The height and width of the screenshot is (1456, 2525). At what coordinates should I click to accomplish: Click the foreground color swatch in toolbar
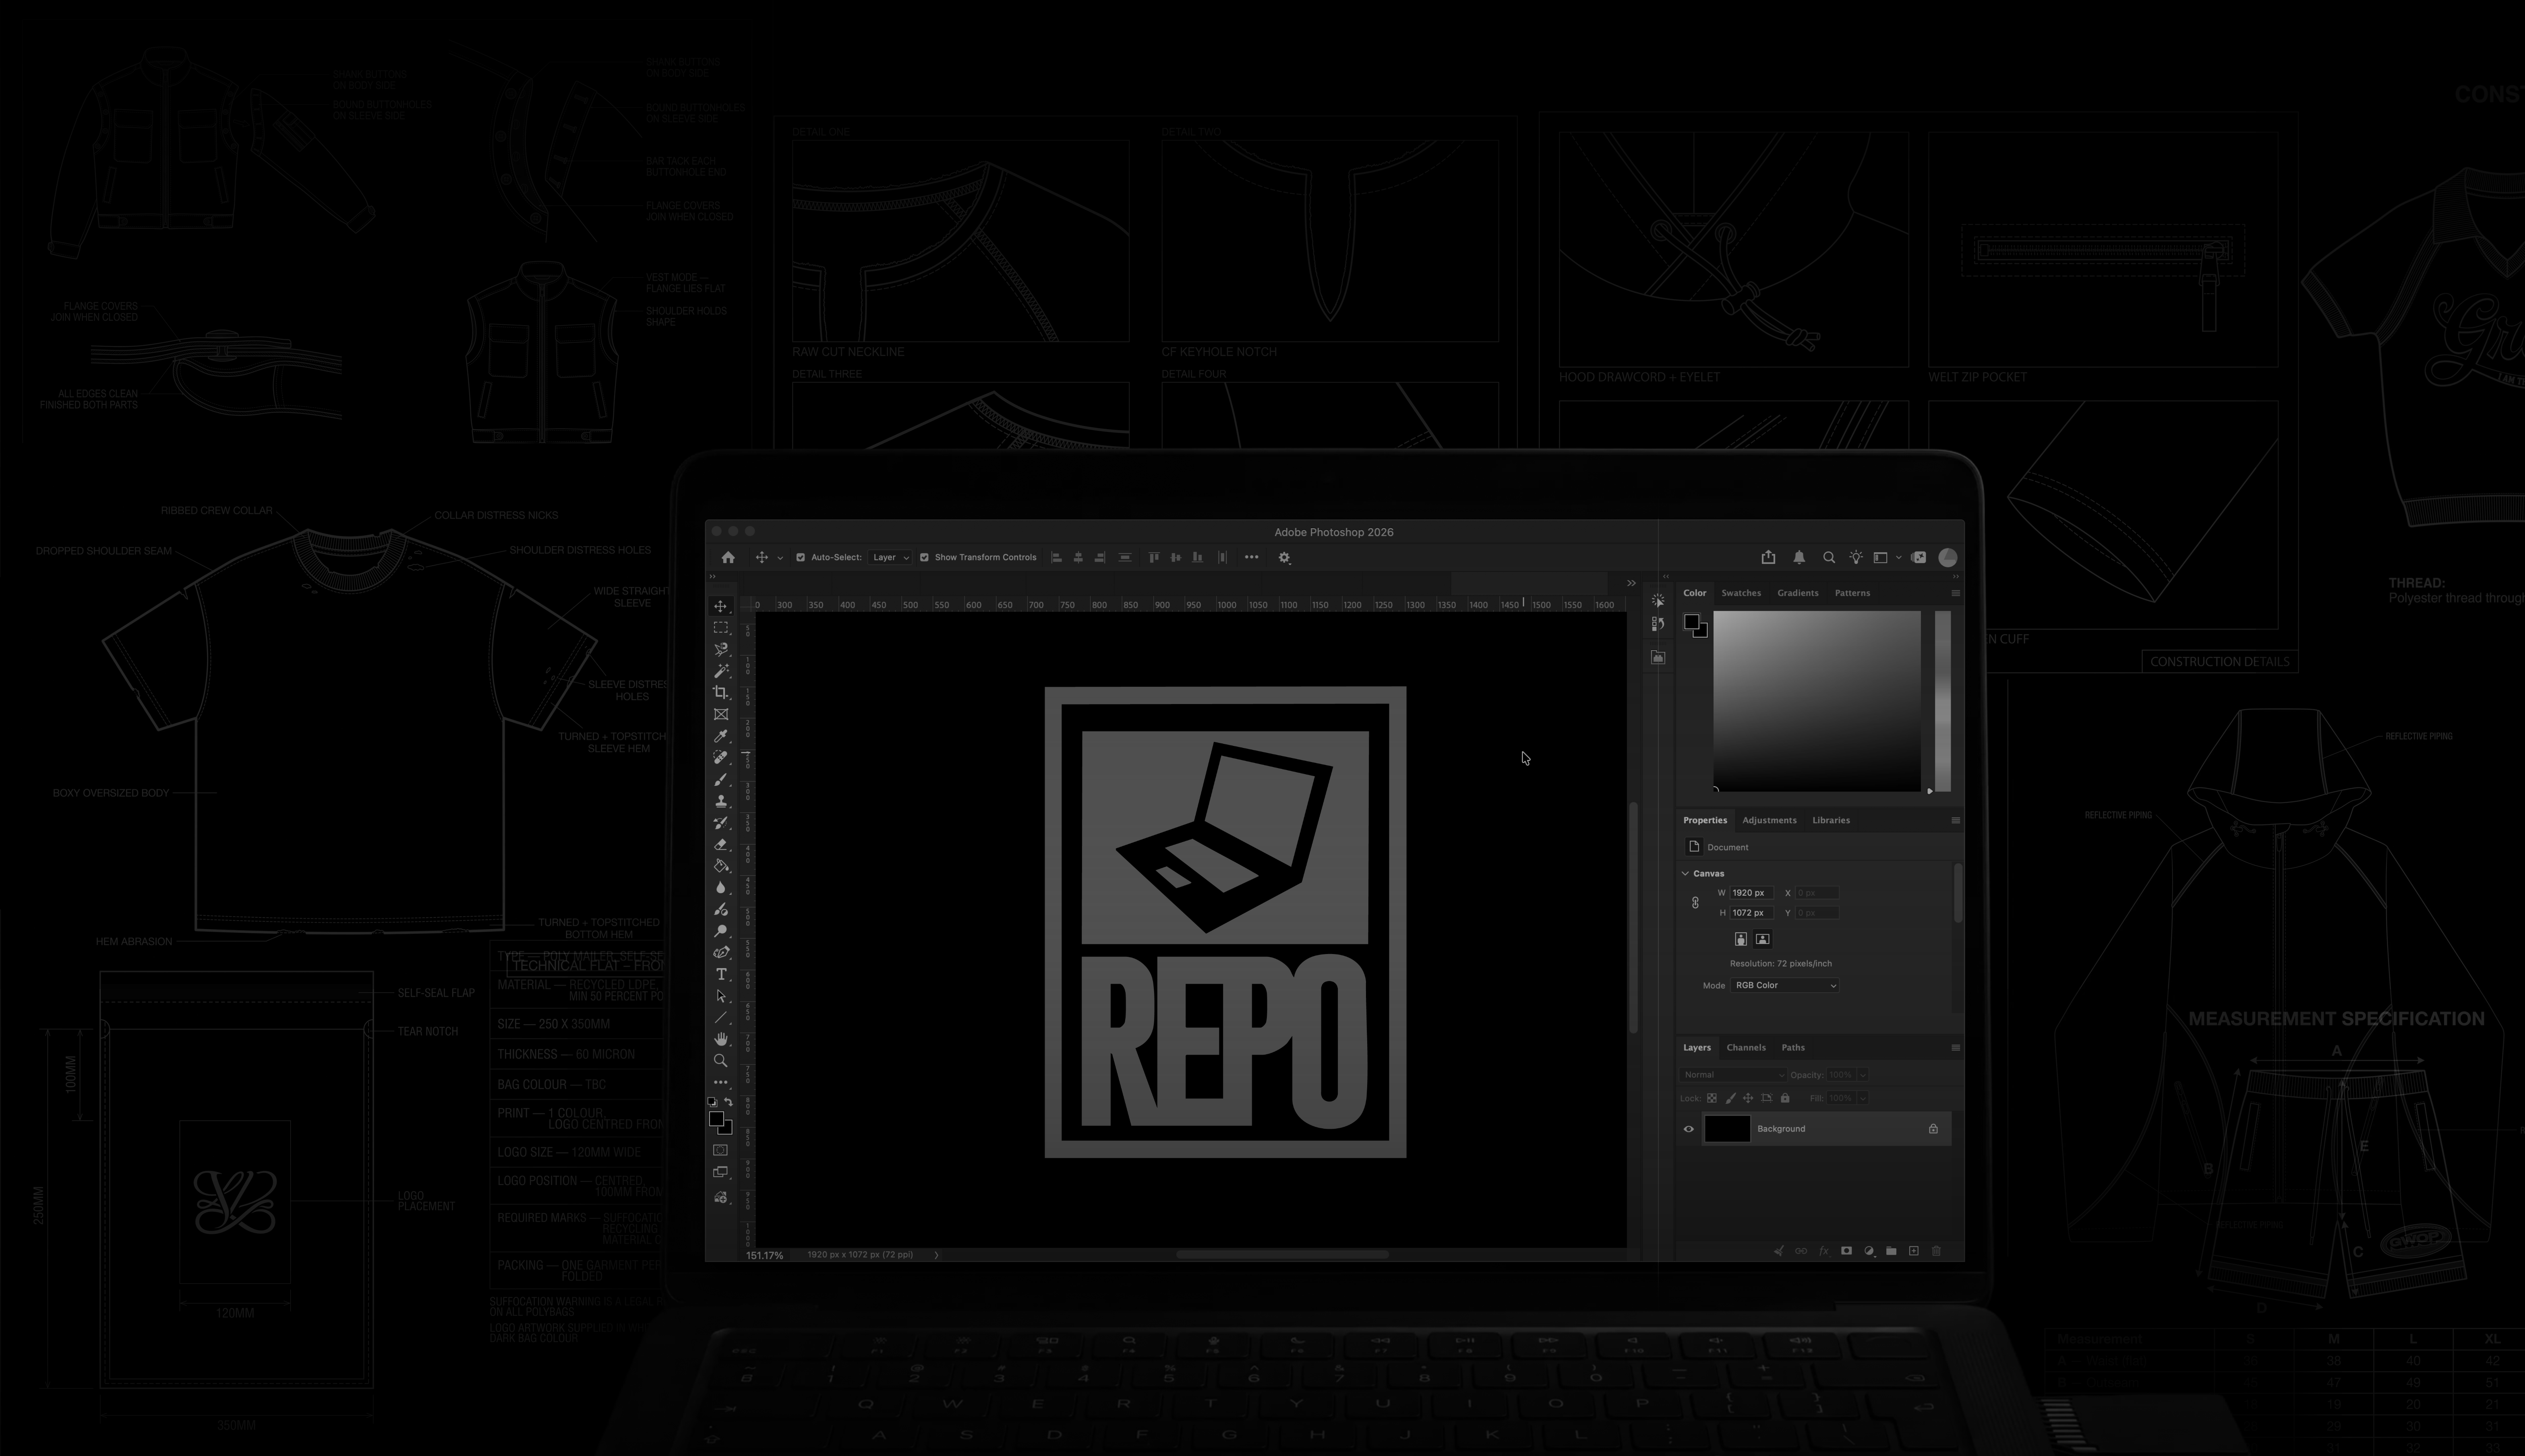[x=716, y=1120]
